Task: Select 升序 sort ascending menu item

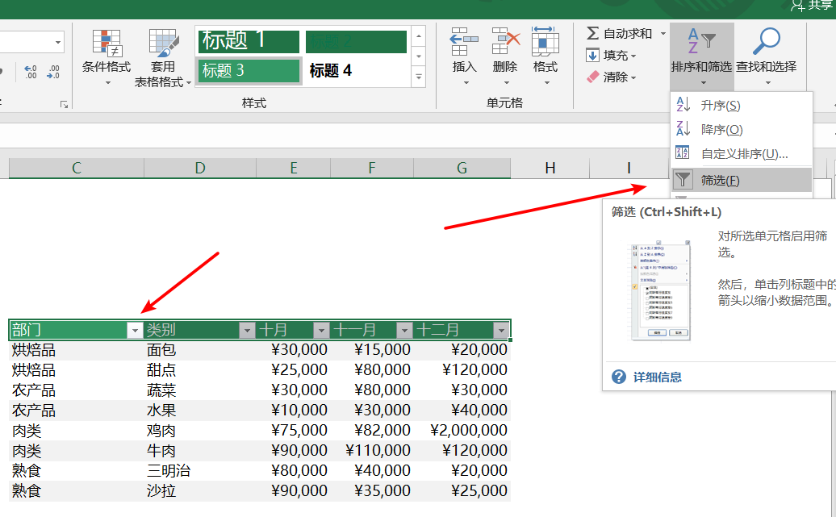Action: 720,106
